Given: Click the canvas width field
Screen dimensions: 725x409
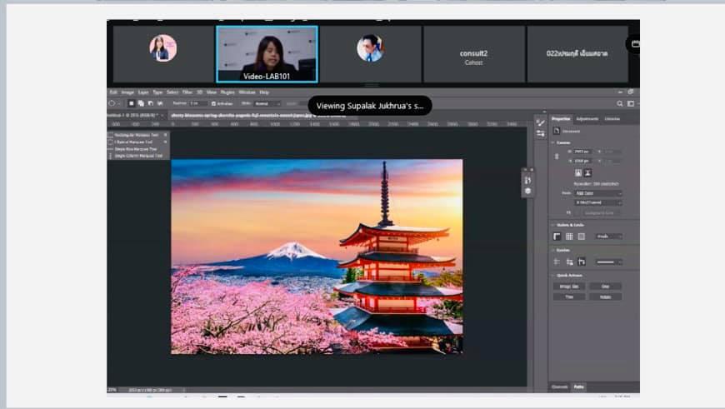Looking at the screenshot, I should 582,152.
